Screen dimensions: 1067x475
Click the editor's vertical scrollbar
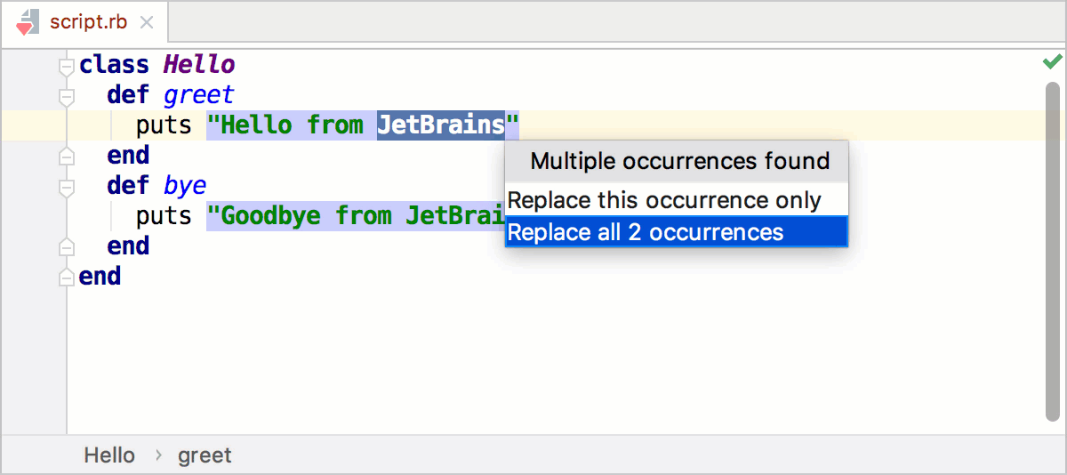1052,249
